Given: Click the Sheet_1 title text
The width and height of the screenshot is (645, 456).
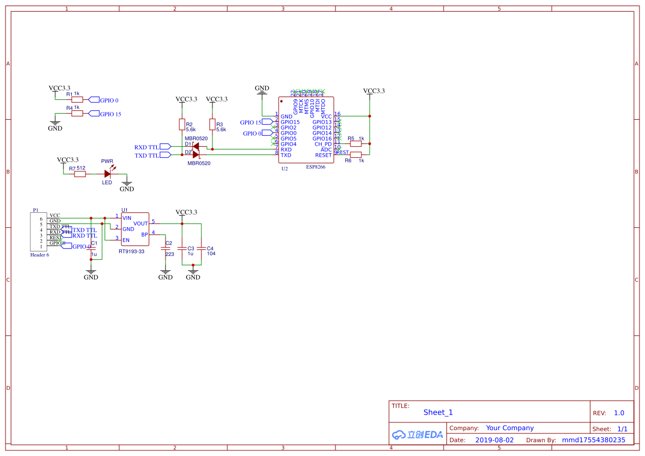Looking at the screenshot, I should click(438, 412).
